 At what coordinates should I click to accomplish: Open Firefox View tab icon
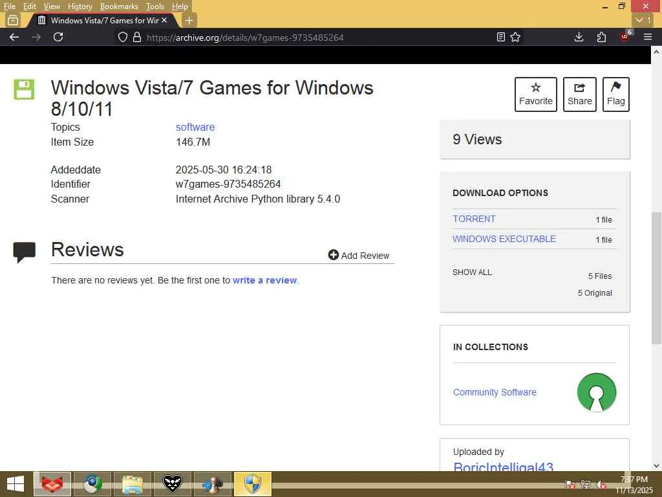coord(13,20)
